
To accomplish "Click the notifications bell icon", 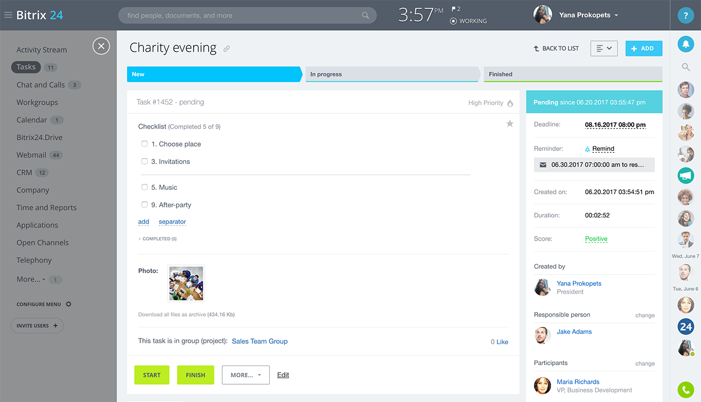I will 685,45.
